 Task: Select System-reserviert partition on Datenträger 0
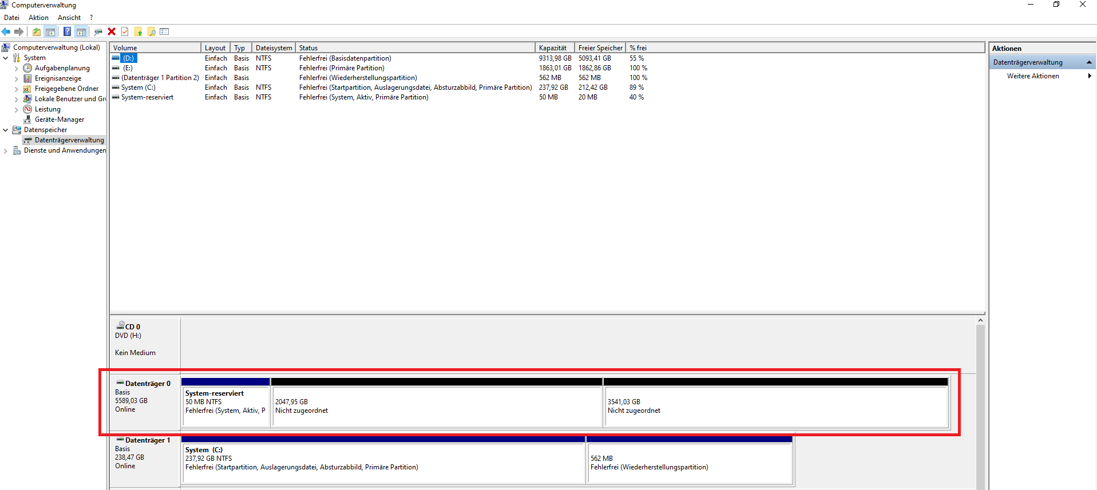click(x=225, y=402)
